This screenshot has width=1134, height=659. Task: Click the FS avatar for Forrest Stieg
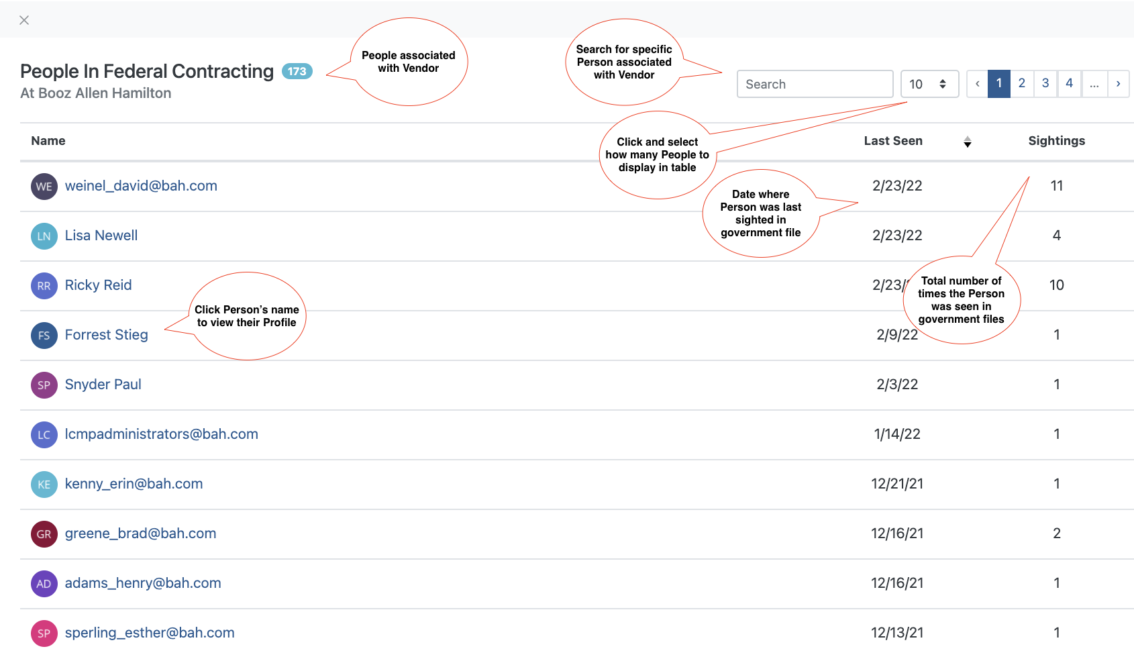point(44,335)
